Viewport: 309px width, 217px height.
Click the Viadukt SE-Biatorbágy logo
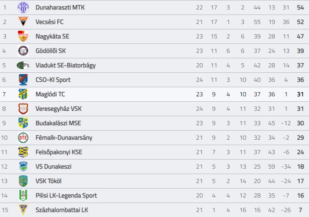coord(23,66)
